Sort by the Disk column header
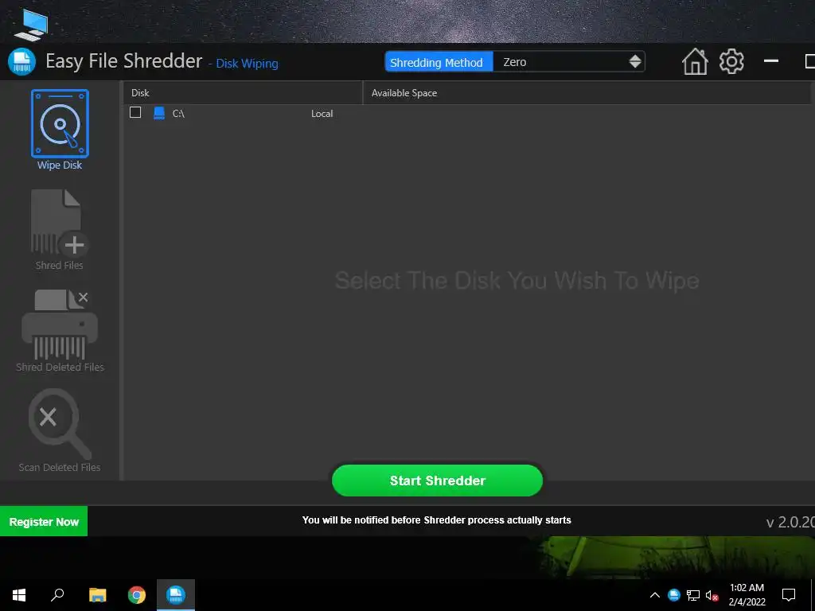815x611 pixels. pyautogui.click(x=242, y=92)
